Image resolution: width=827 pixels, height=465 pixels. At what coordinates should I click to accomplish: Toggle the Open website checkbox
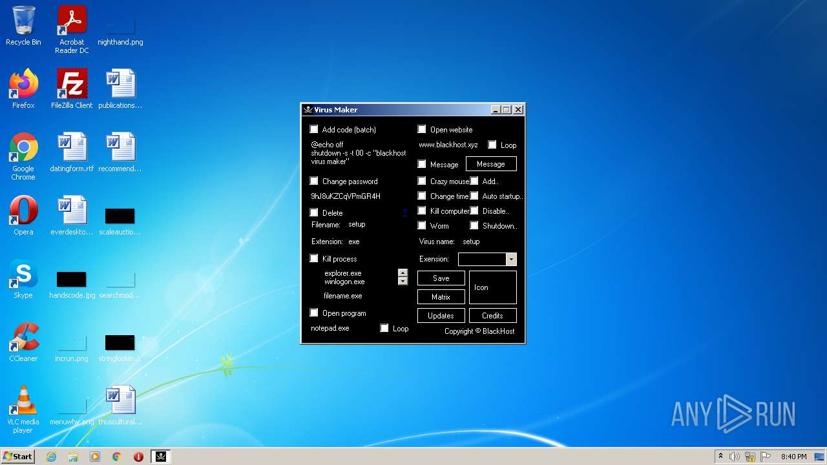click(422, 129)
